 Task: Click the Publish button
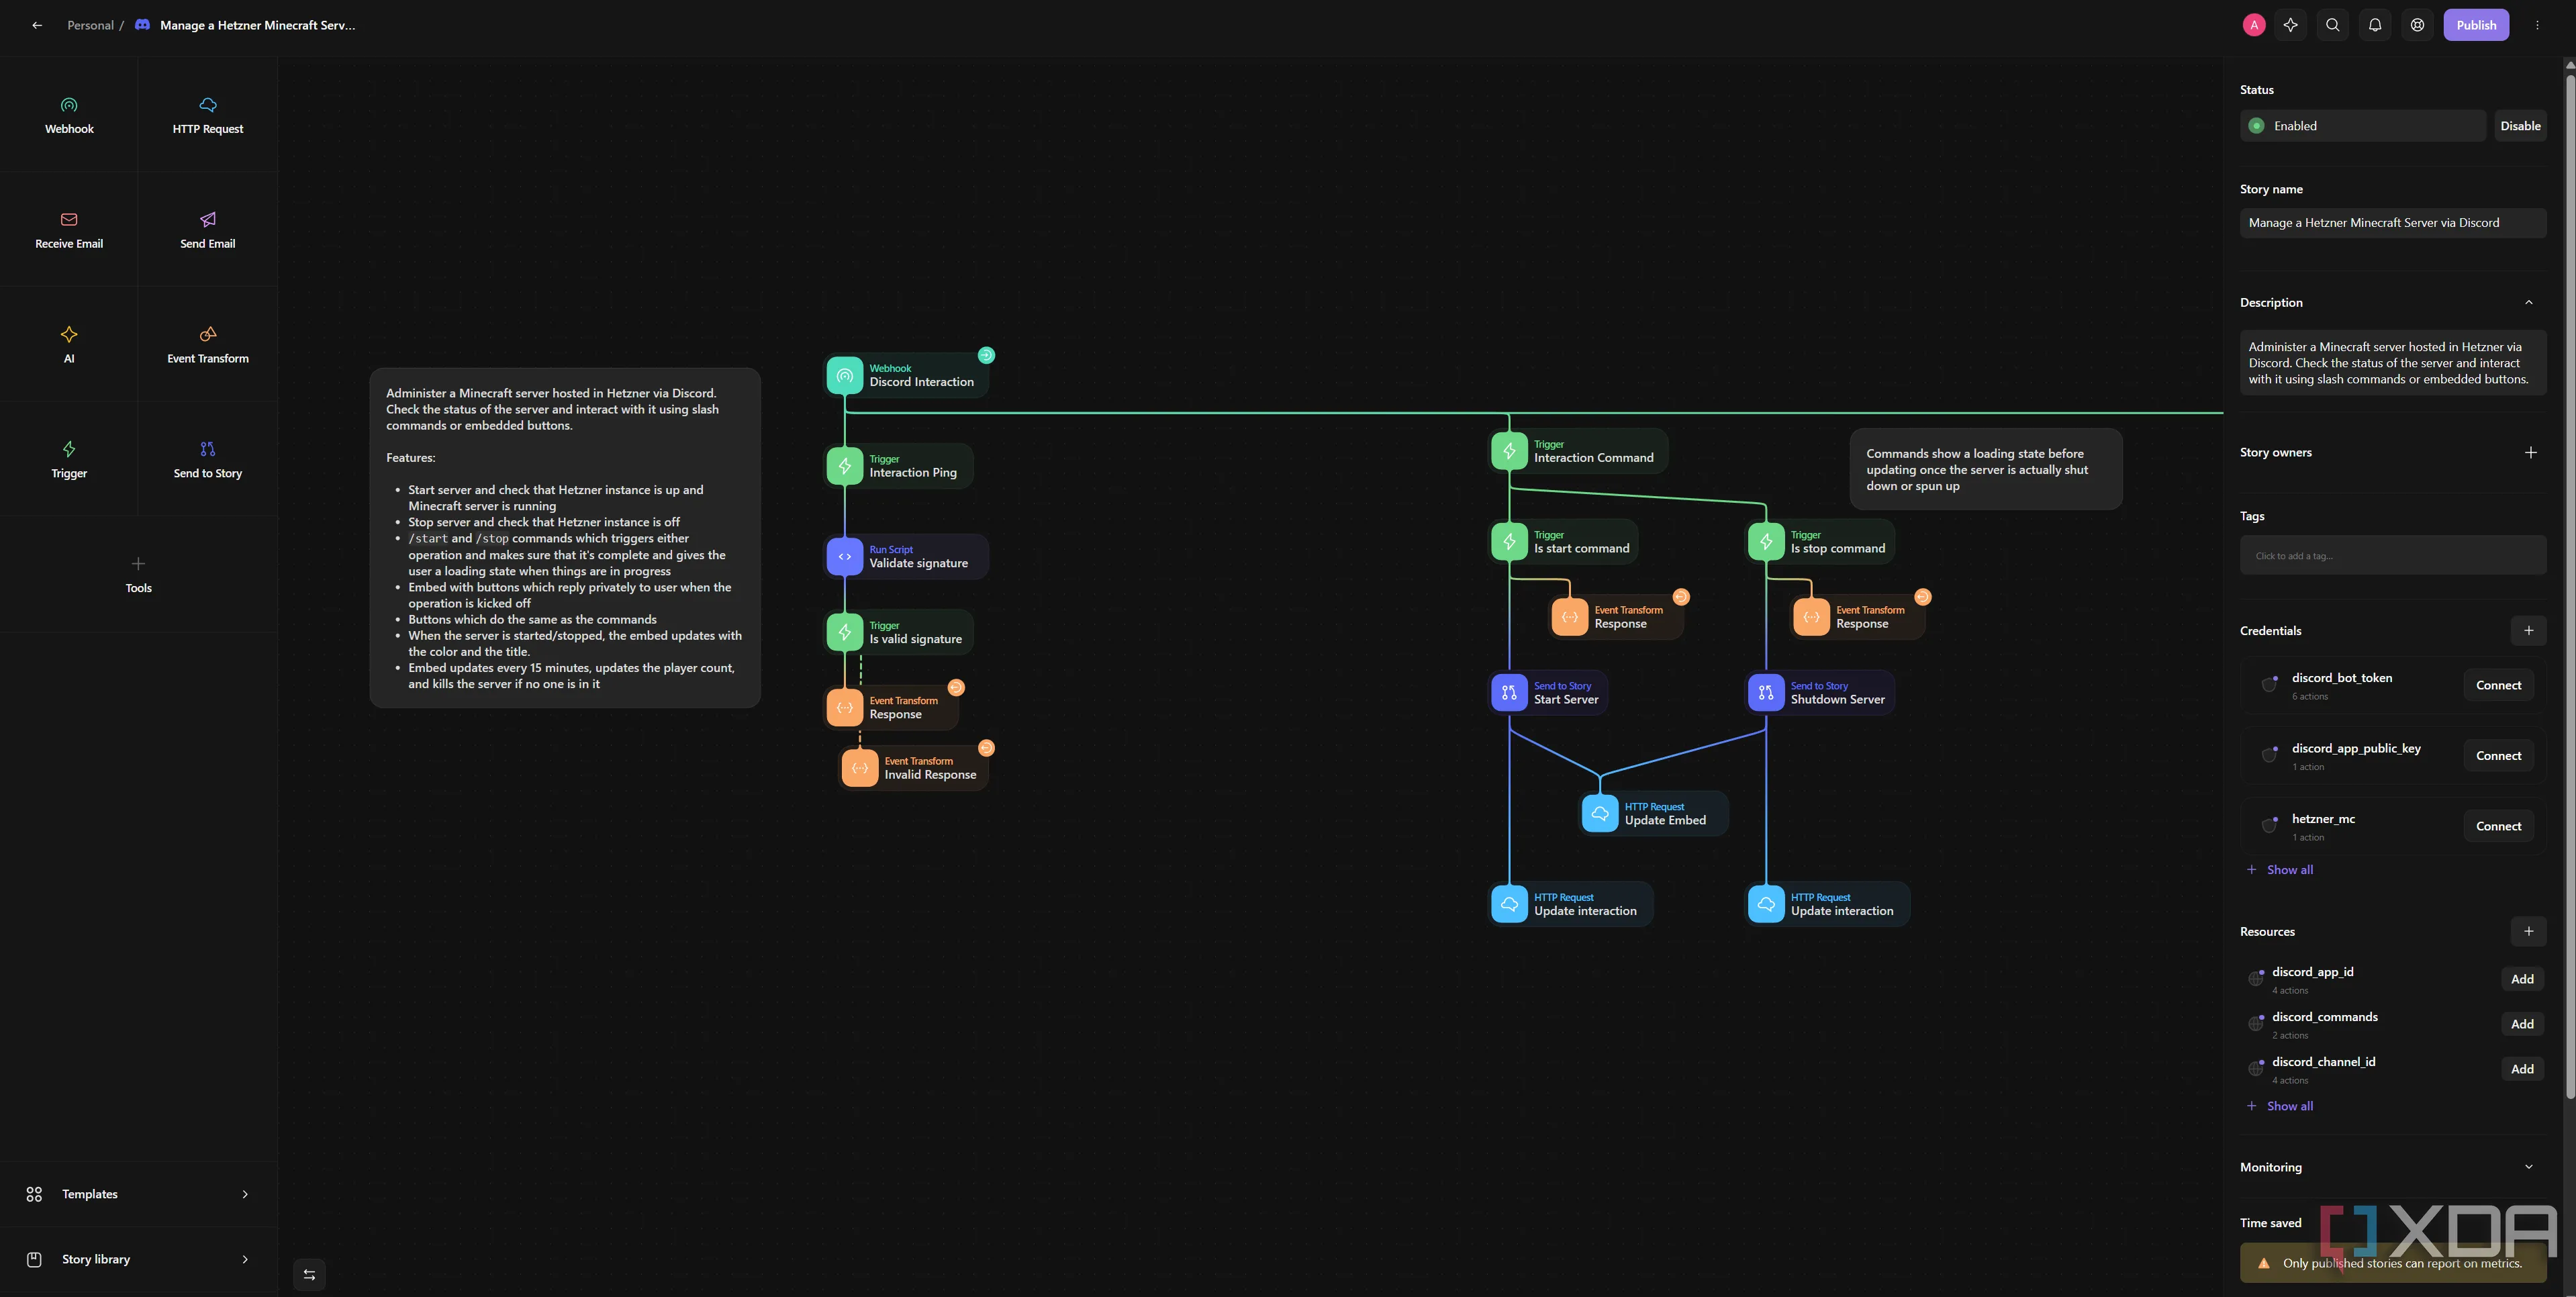click(2475, 25)
